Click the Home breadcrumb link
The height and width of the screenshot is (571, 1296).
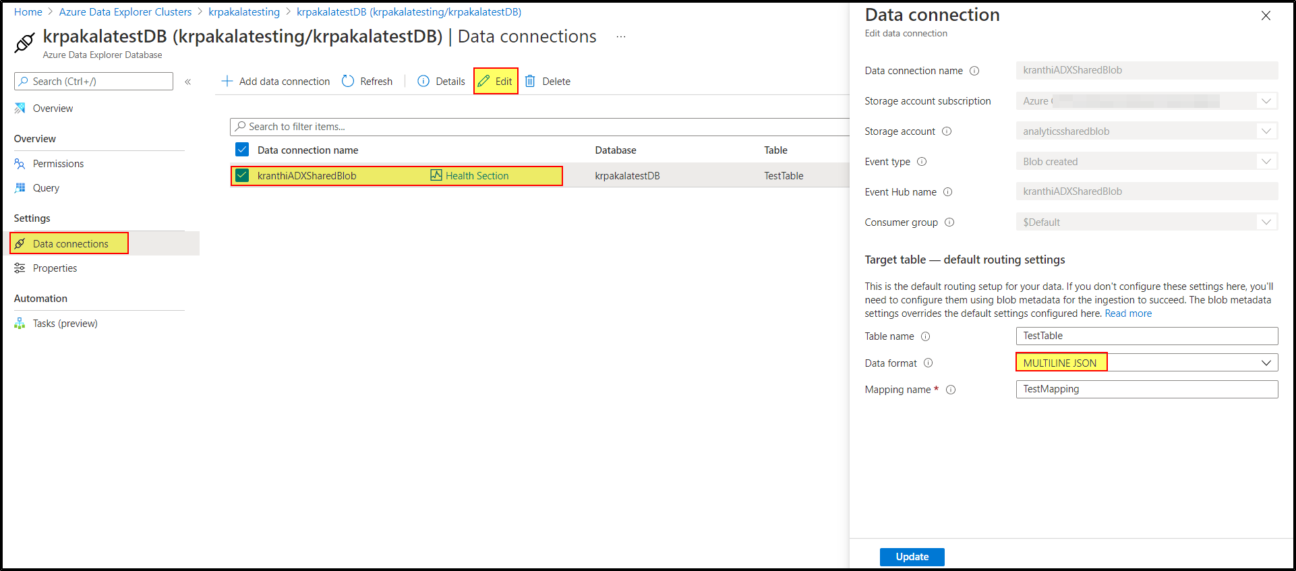(x=28, y=12)
